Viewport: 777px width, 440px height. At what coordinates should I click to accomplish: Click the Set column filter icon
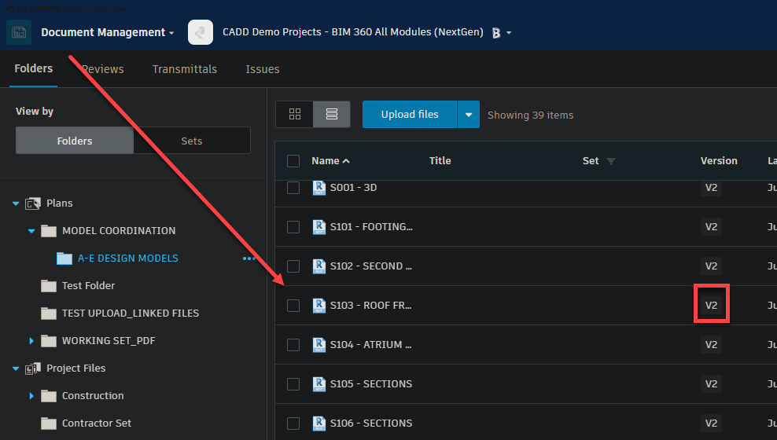pyautogui.click(x=611, y=161)
